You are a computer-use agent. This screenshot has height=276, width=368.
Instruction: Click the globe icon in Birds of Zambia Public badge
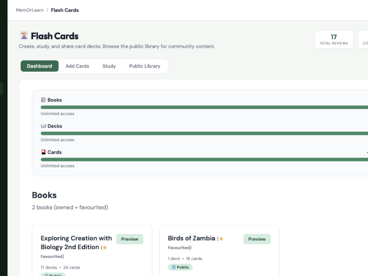click(x=174, y=267)
